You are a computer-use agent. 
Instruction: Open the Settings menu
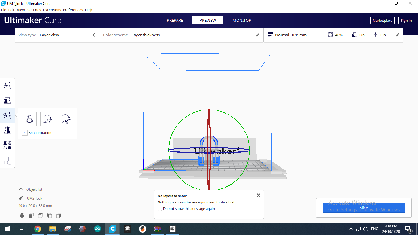tap(34, 10)
